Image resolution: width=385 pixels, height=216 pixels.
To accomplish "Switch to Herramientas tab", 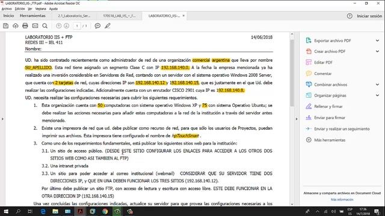I will pos(32,16).
